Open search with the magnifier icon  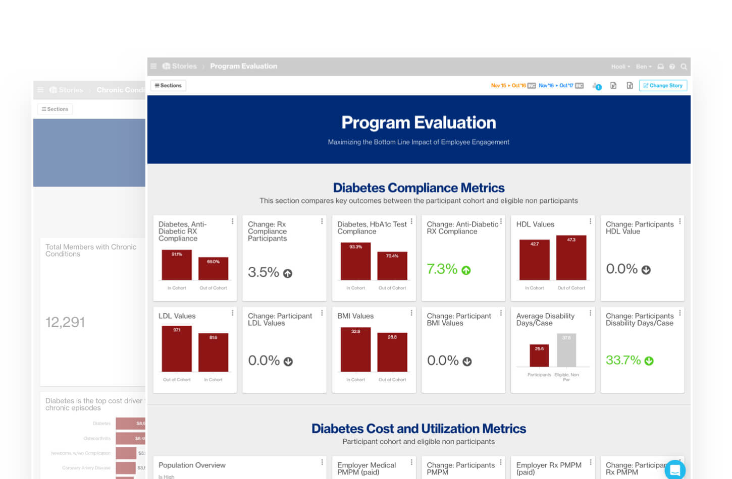point(684,66)
